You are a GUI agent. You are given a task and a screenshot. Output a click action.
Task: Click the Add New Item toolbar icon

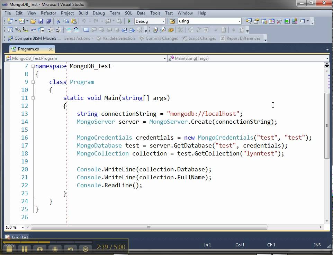tap(22, 21)
